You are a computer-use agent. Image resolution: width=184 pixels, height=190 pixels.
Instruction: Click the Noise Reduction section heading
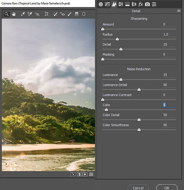(139, 69)
